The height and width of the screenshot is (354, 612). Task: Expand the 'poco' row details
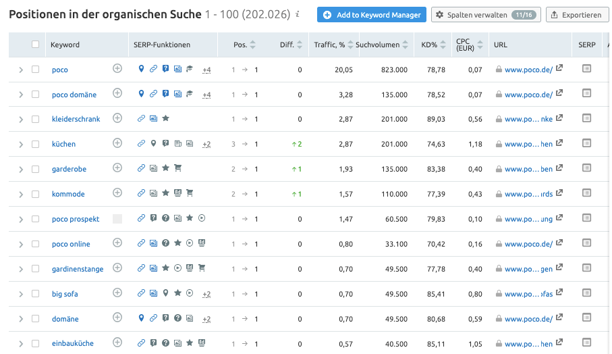coord(21,70)
